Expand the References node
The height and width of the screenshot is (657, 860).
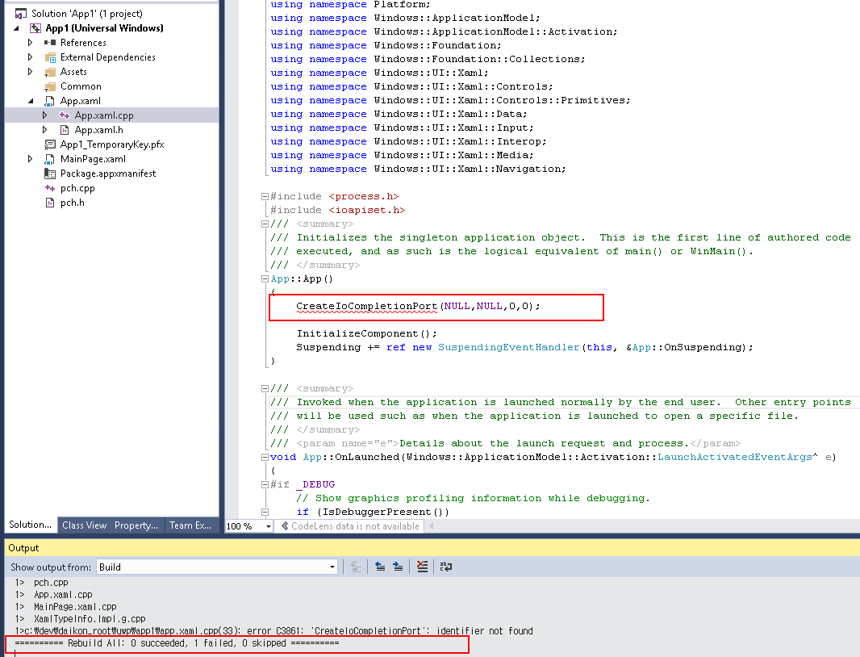[31, 43]
